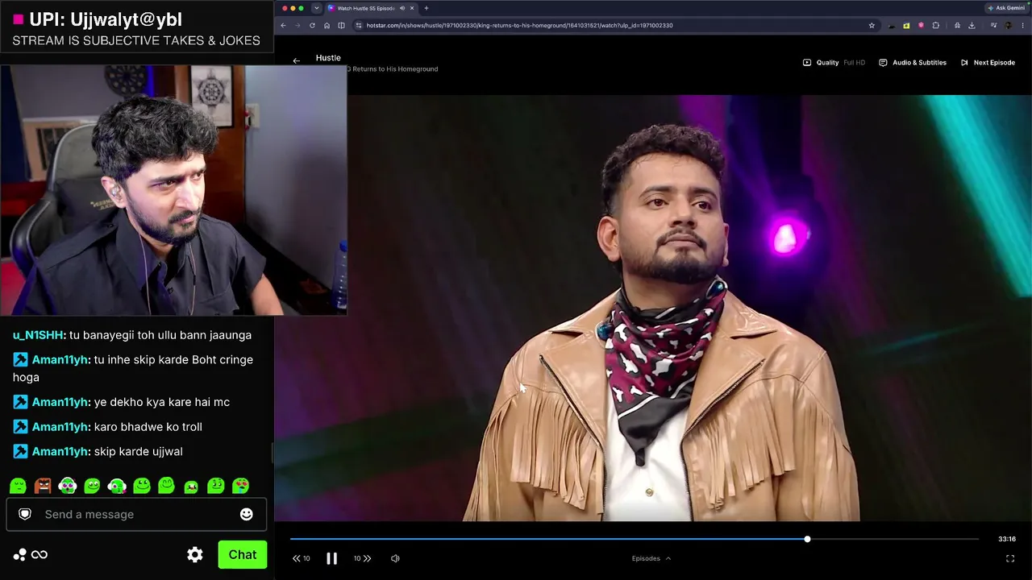
Task: Pick the heart-eyes green blob emote
Action: tap(240, 486)
